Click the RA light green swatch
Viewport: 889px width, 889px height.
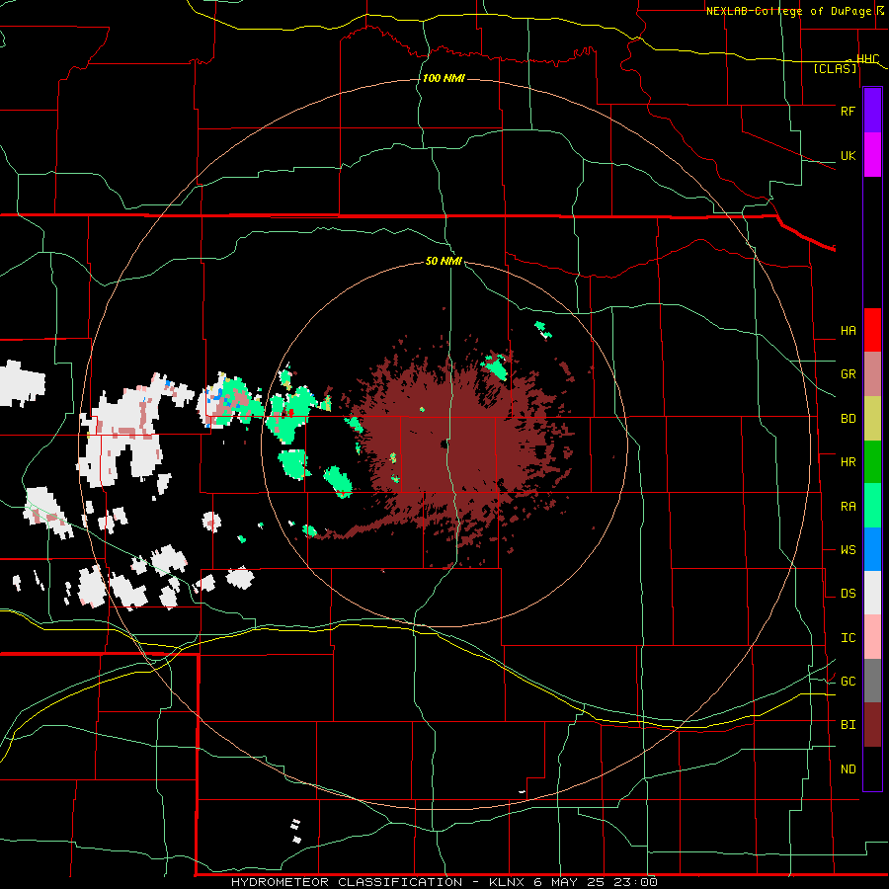pos(872,506)
